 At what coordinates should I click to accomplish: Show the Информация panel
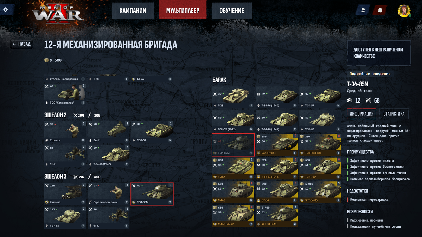coord(362,114)
